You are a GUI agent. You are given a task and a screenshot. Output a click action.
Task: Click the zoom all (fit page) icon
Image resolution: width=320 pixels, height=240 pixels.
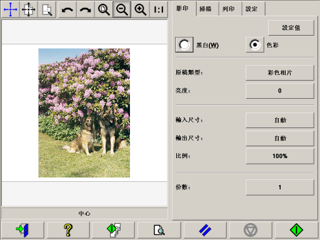point(104,9)
